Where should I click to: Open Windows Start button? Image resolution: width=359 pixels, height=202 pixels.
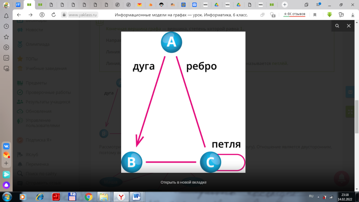(7, 197)
